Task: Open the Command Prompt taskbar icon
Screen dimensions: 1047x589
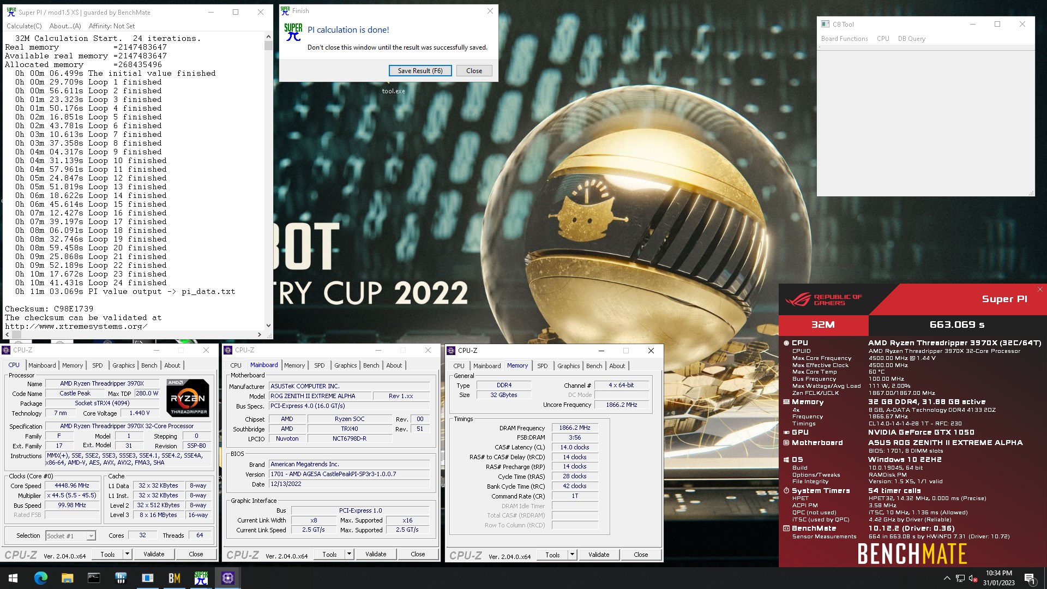Action: point(94,578)
